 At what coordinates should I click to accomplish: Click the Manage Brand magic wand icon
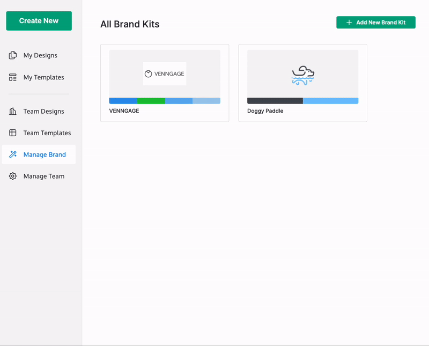coord(12,154)
